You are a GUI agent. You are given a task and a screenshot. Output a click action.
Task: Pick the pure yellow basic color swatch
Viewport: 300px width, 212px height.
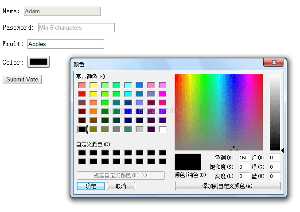click(94, 94)
